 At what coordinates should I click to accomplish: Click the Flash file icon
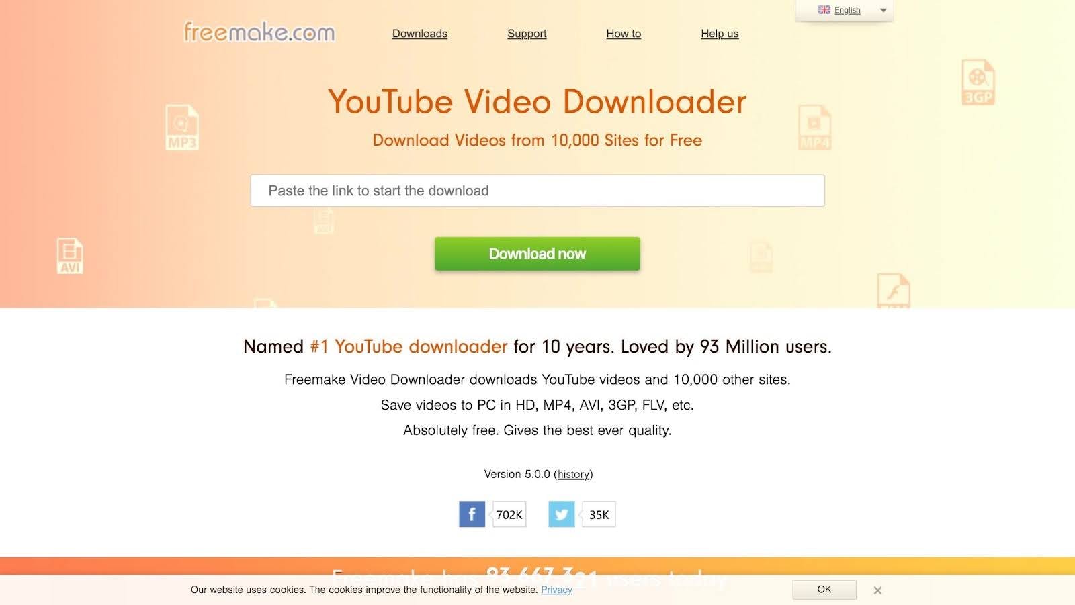pyautogui.click(x=894, y=290)
